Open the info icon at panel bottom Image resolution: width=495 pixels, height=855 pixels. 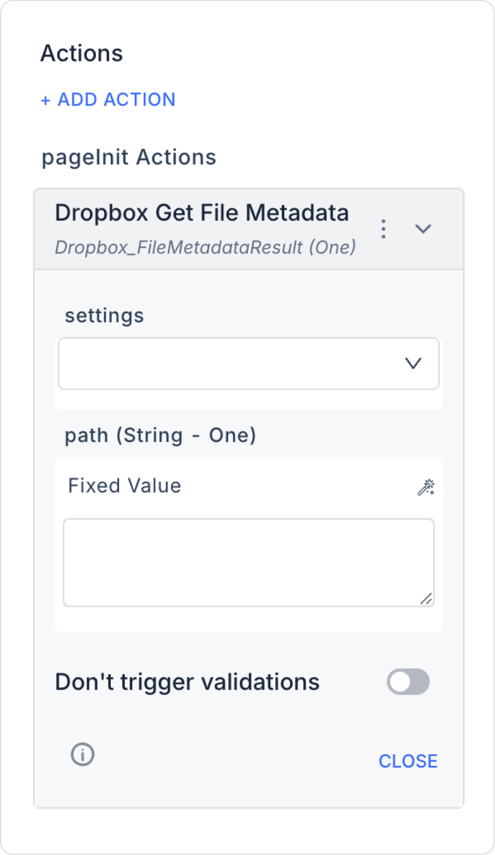[82, 754]
